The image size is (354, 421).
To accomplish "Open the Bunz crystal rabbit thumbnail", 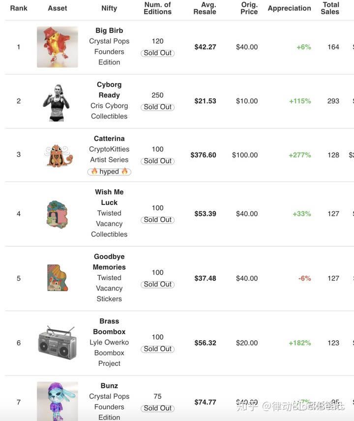I will tap(58, 401).
